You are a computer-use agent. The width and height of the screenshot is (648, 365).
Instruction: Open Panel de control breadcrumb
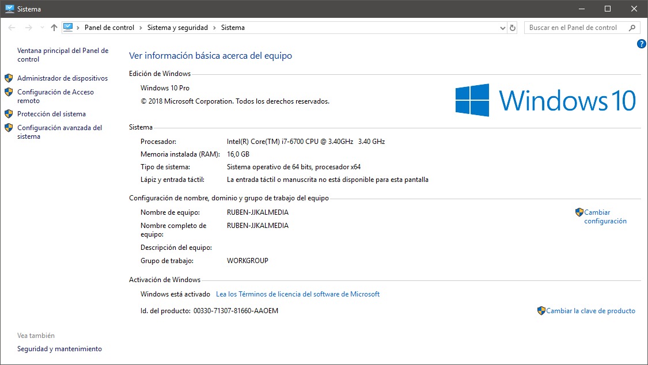pyautogui.click(x=109, y=28)
